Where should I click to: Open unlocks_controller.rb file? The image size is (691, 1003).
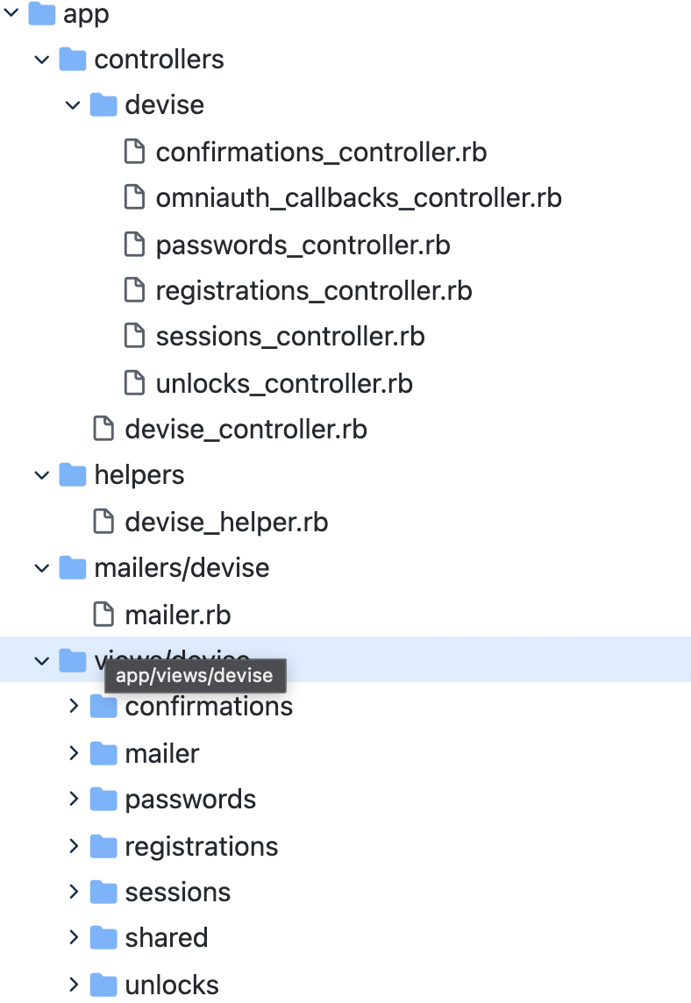coord(284,383)
